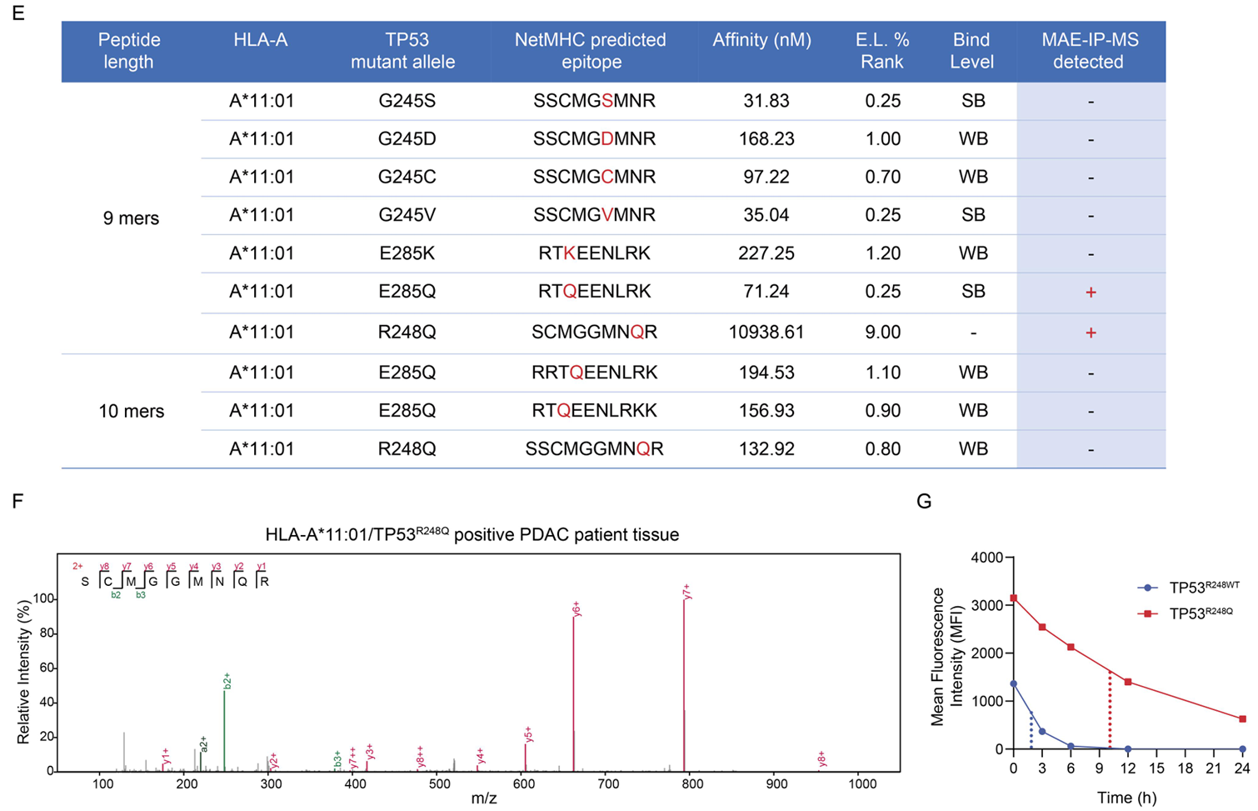
Task: Click the affinity value 10938.61
Action: point(766,333)
